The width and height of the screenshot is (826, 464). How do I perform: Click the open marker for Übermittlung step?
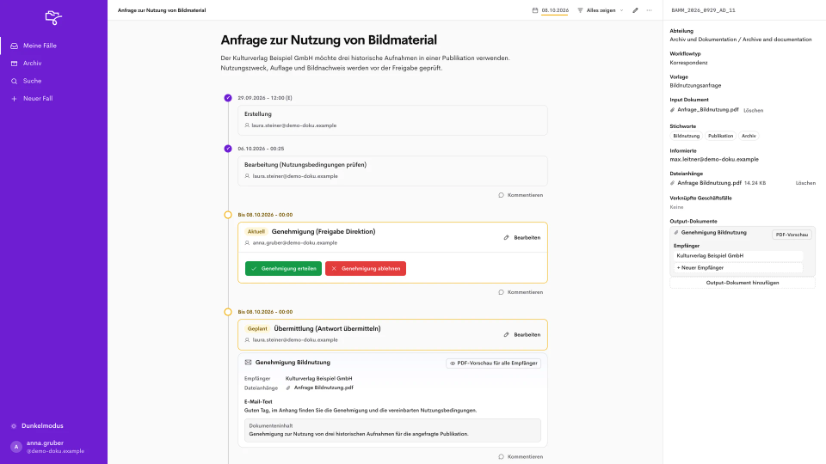[x=227, y=312]
